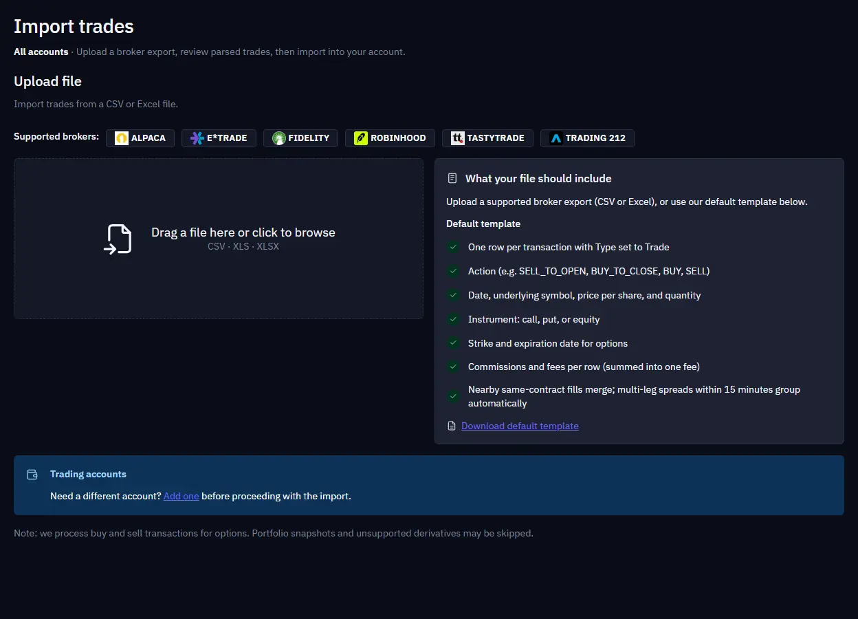Click the Tastytrade logo icon
Image resolution: width=858 pixels, height=619 pixels.
pyautogui.click(x=458, y=138)
